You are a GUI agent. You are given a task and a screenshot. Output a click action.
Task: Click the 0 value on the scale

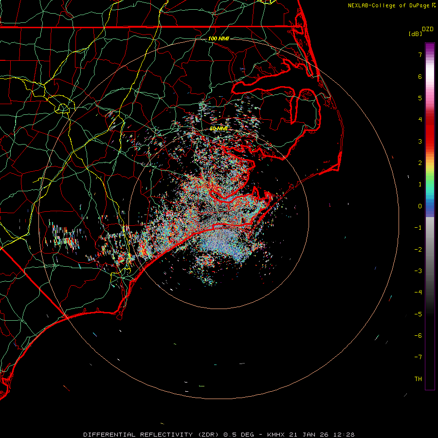pyautogui.click(x=420, y=206)
